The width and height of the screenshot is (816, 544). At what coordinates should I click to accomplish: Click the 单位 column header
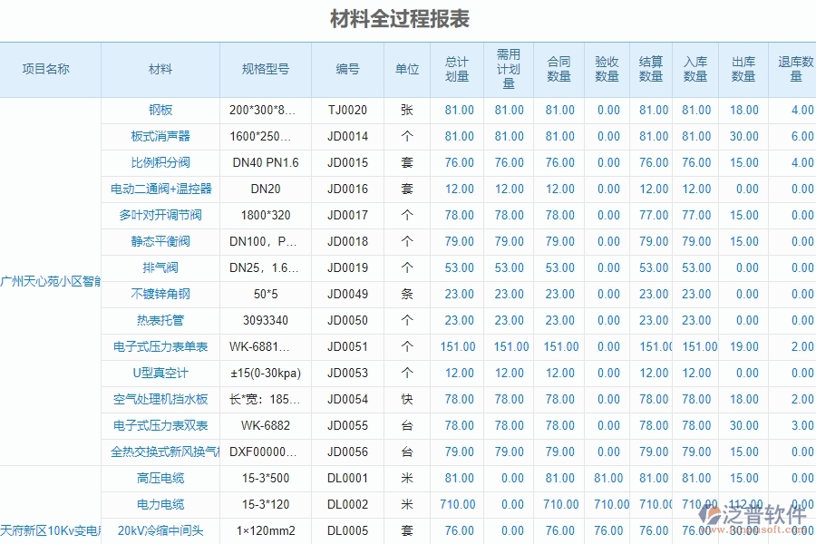pyautogui.click(x=406, y=69)
